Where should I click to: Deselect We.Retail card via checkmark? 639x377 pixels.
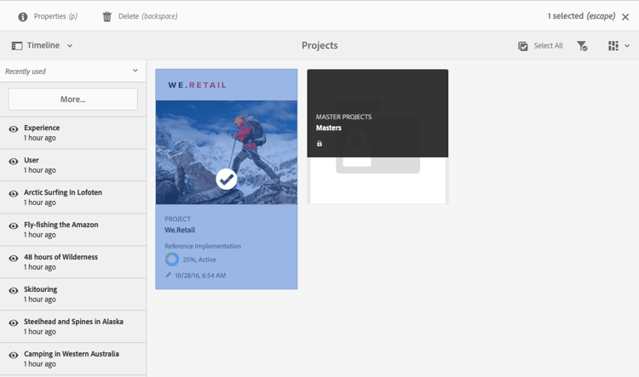click(x=227, y=179)
